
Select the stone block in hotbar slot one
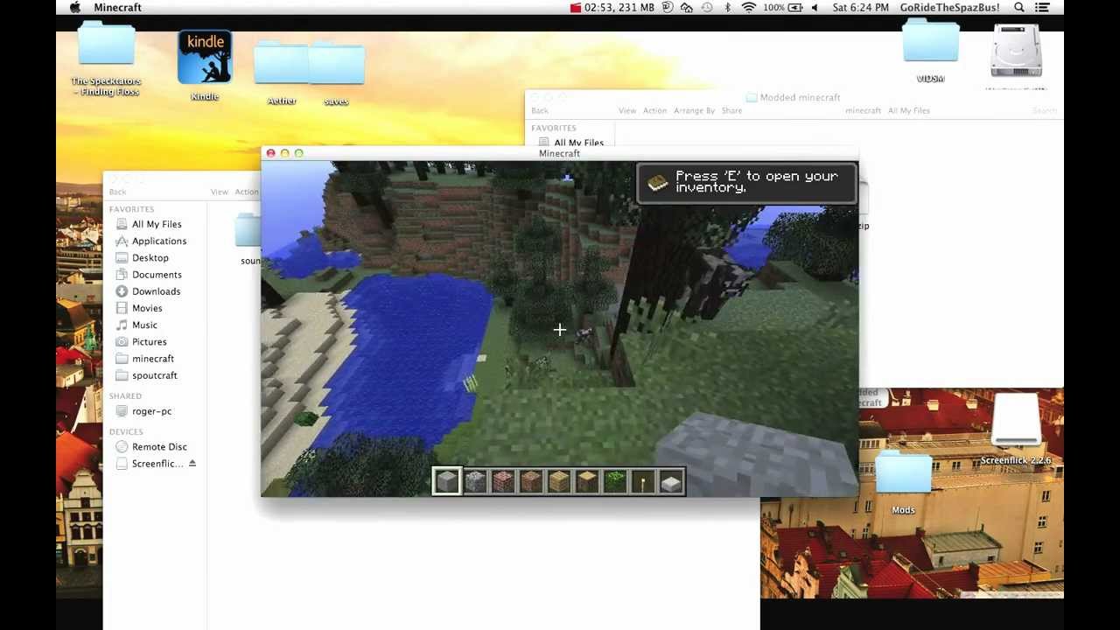point(447,480)
